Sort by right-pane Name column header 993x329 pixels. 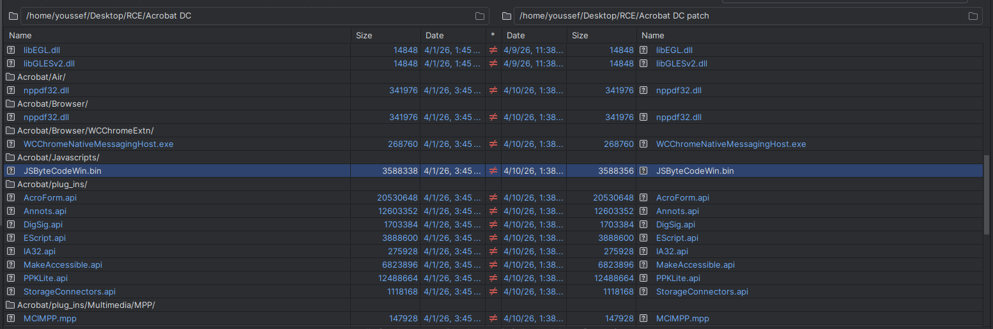click(810, 35)
